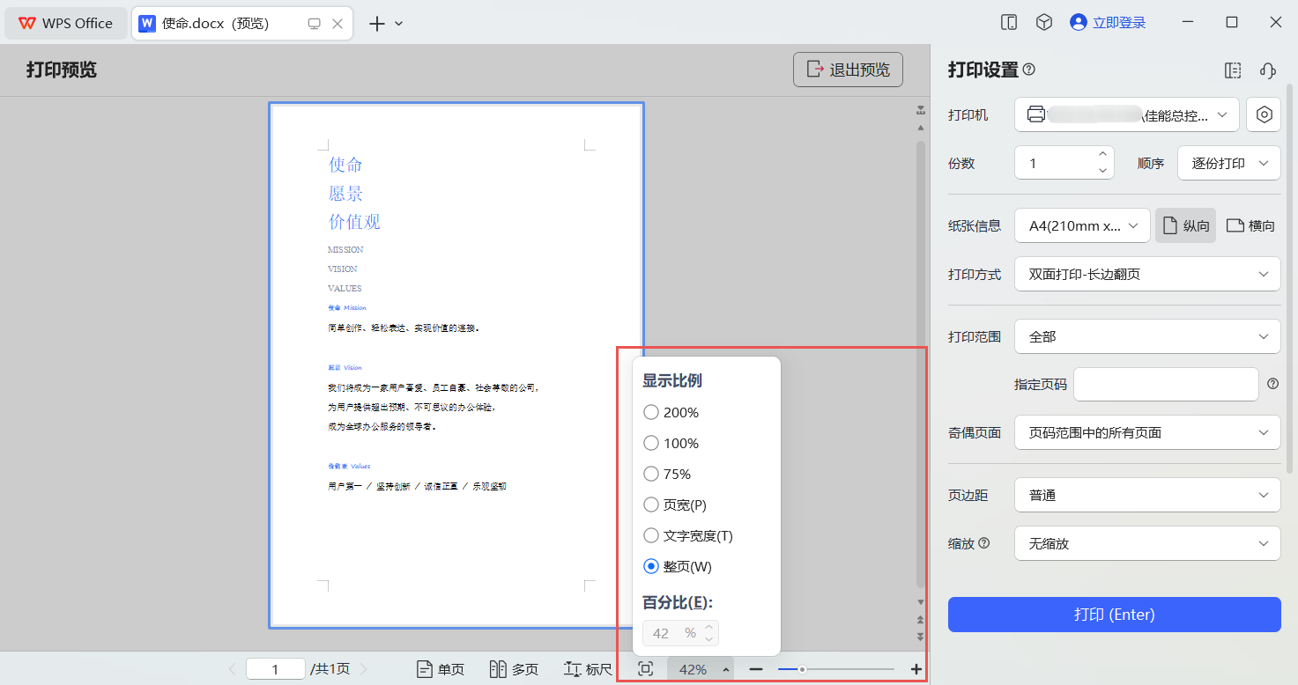Open the 缩放 scaling dropdown

[x=1147, y=543]
